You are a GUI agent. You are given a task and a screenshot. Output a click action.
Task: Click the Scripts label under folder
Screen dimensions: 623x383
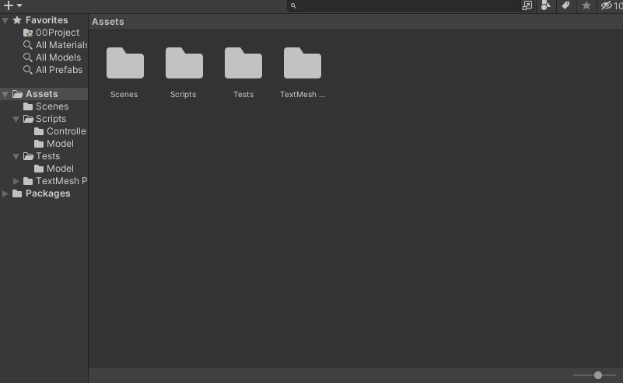[183, 95]
